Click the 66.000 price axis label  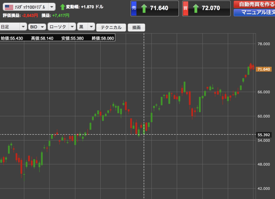pos(264,92)
